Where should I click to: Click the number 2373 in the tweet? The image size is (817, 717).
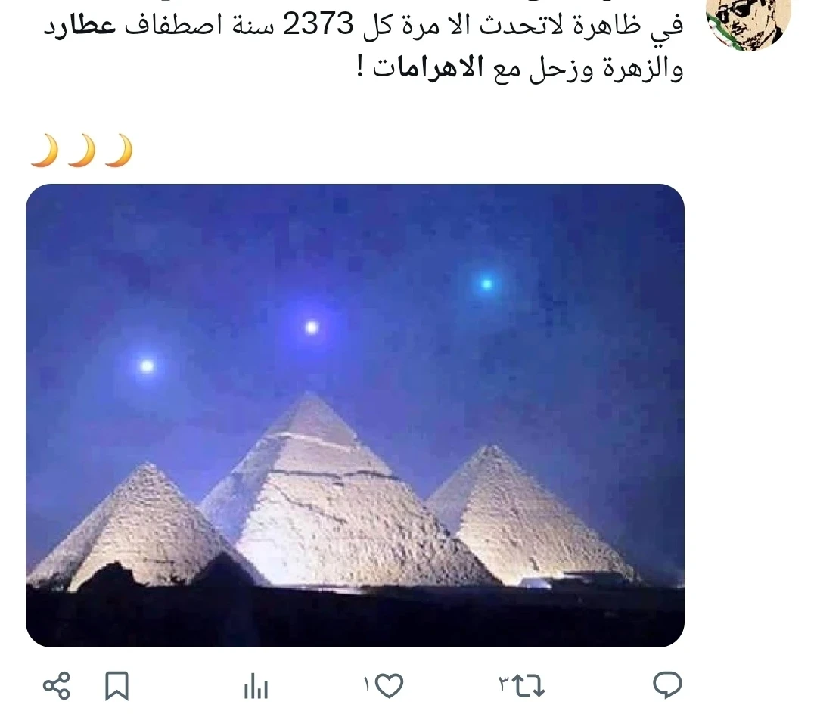click(318, 24)
